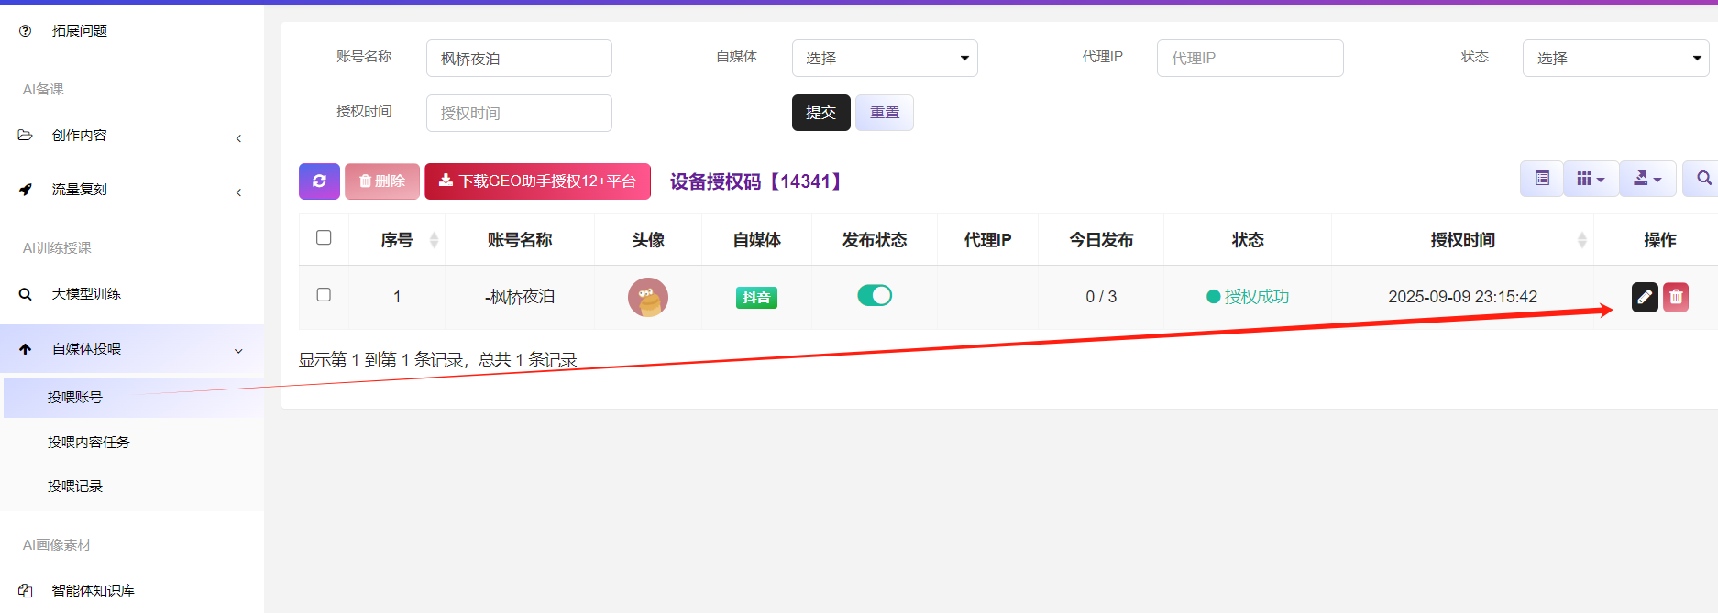
Task: Open the export data icon dropdown
Action: point(1647,179)
